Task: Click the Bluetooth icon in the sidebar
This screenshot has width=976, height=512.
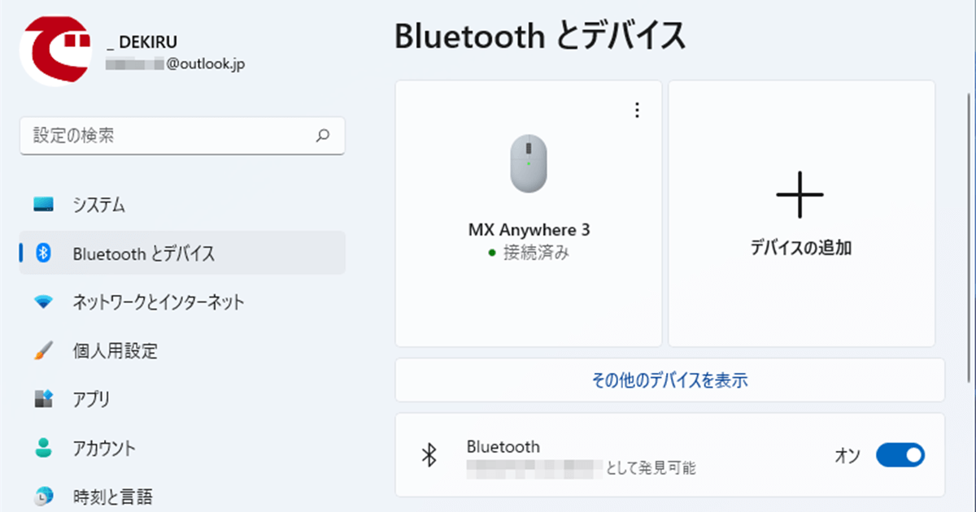Action: pyautogui.click(x=44, y=254)
